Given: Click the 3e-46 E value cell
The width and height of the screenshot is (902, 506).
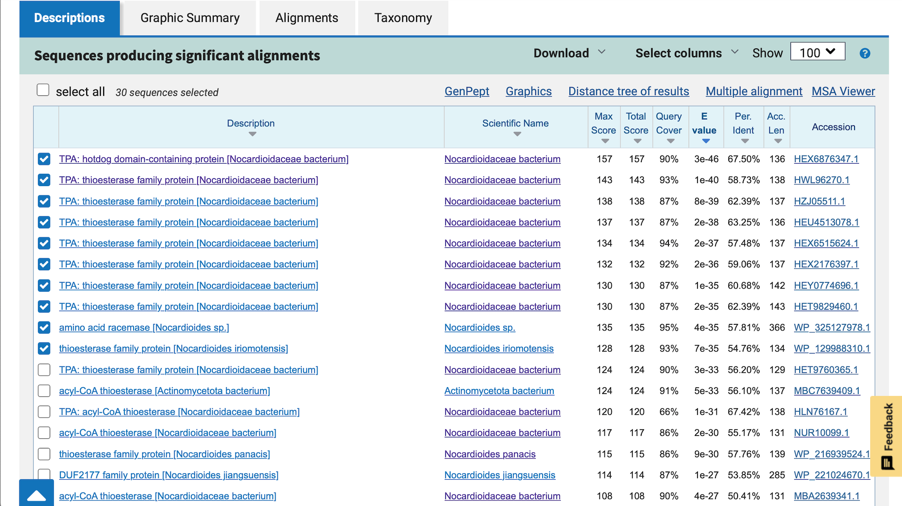Looking at the screenshot, I should coord(706,159).
